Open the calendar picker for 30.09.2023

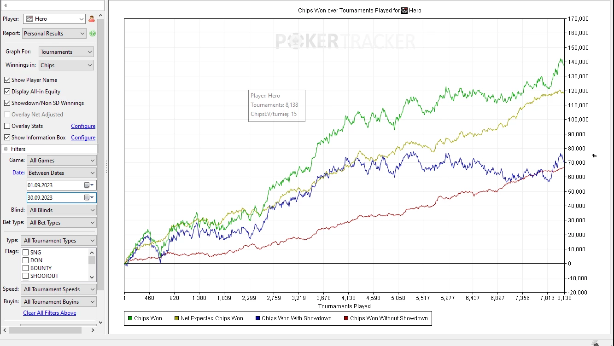[89, 197]
